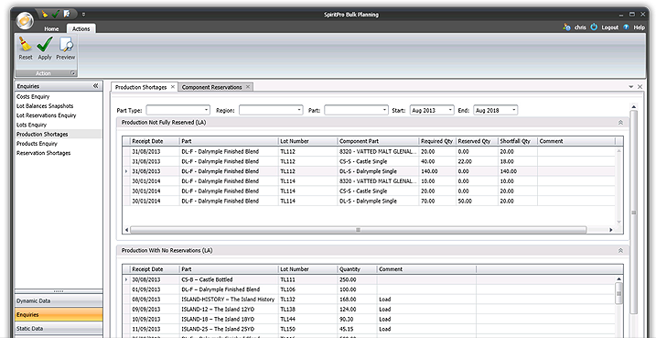Close the Production Shortages tab
Viewport: 656px width, 338px height.
172,87
